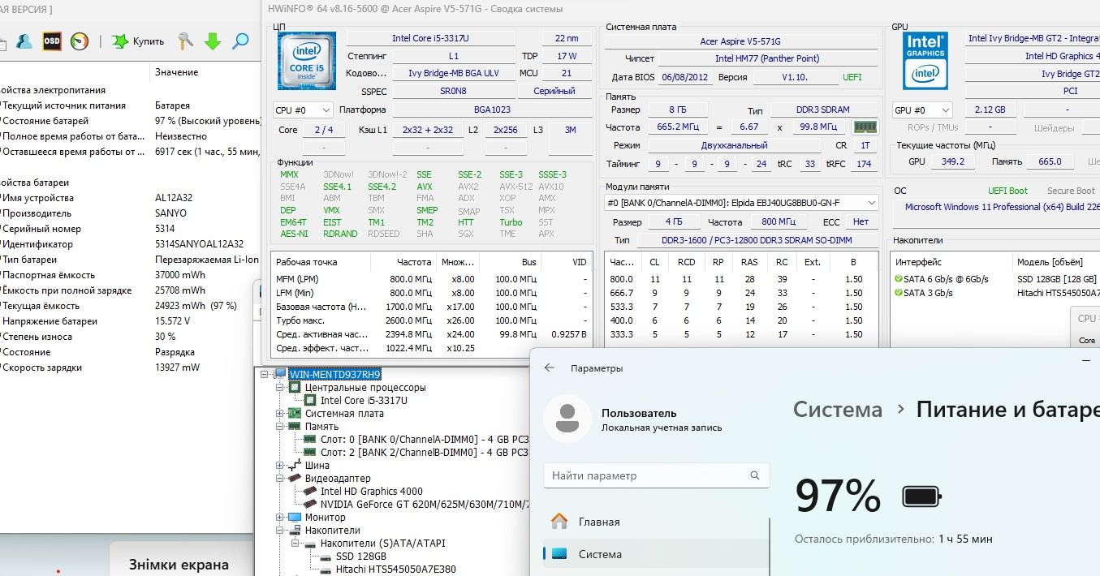
Task: Select the Монитор label in hardware tree
Action: coord(325,517)
